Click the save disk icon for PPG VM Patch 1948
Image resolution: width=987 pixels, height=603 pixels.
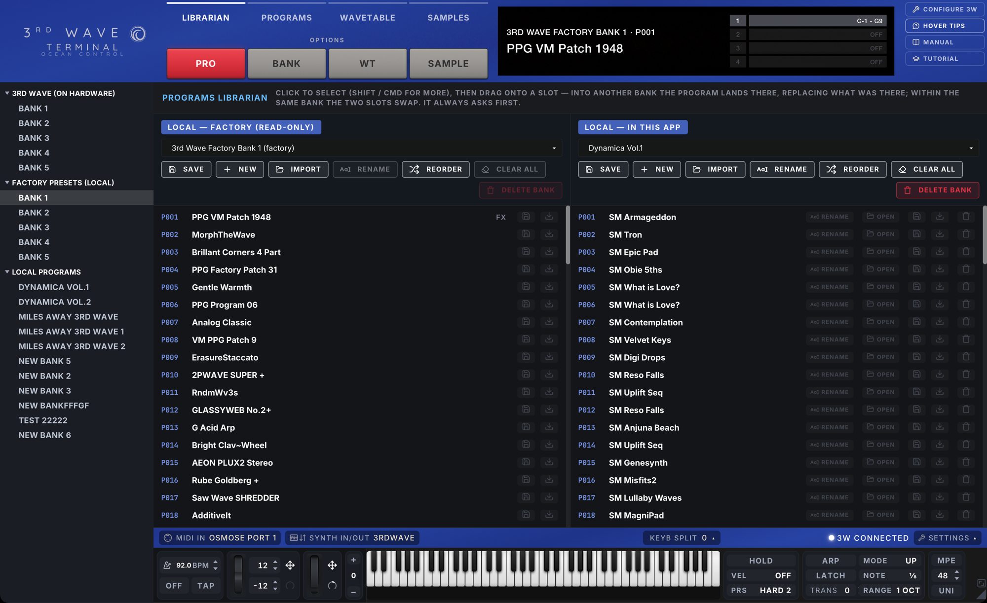[526, 217]
